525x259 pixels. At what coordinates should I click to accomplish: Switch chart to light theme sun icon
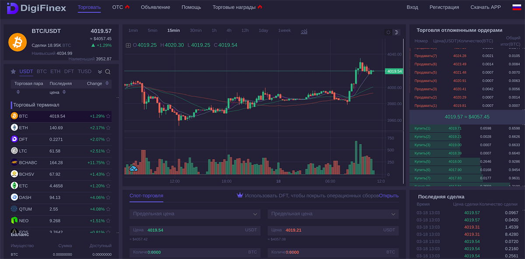coord(388,32)
